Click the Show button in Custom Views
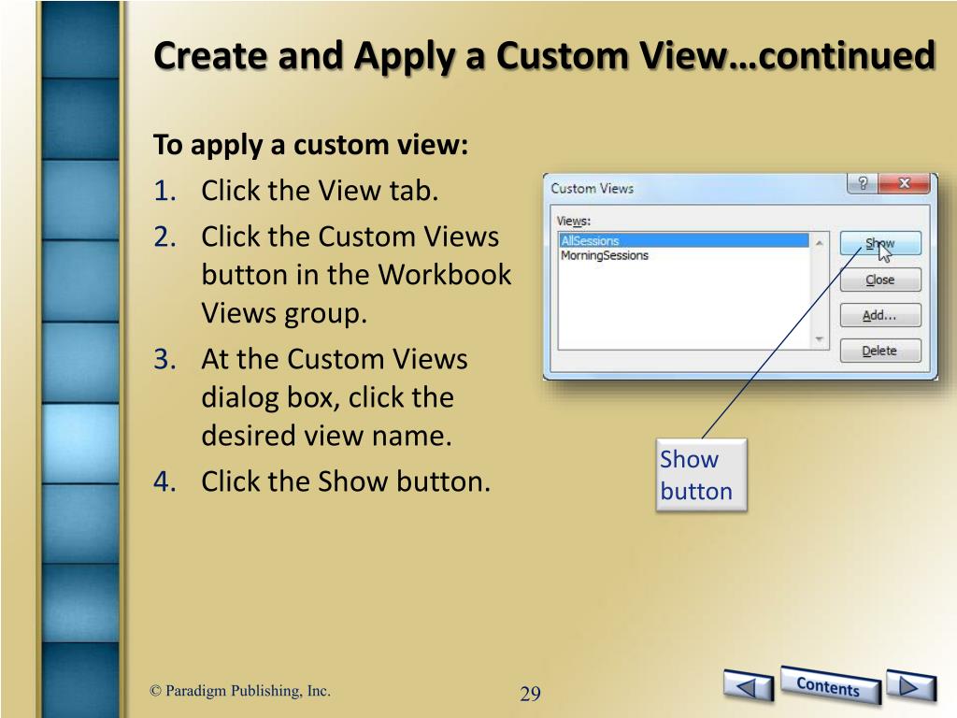Screen dimensions: 957x718 pos(880,243)
